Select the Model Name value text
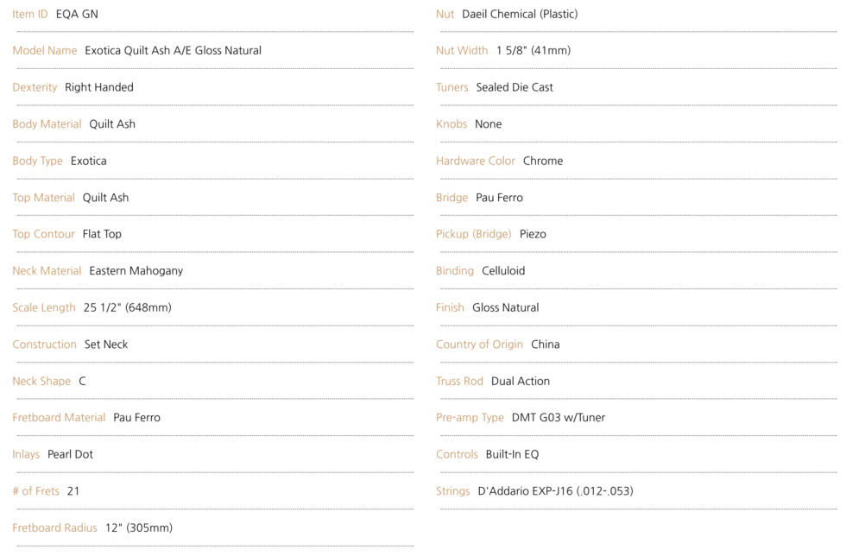 click(173, 50)
